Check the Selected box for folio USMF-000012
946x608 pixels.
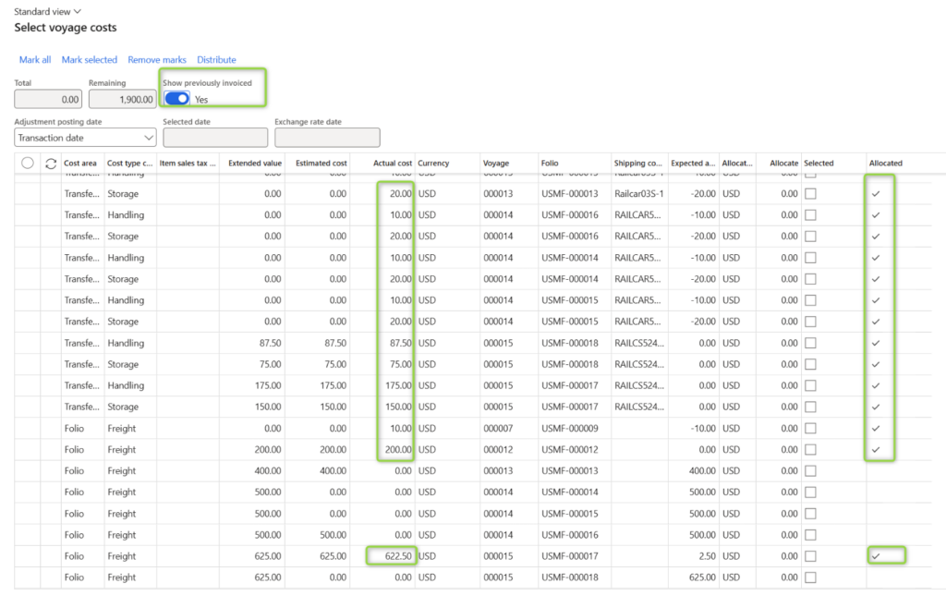tap(810, 449)
